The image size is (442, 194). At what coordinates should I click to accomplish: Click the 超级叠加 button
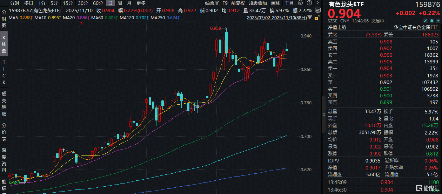coord(258,3)
